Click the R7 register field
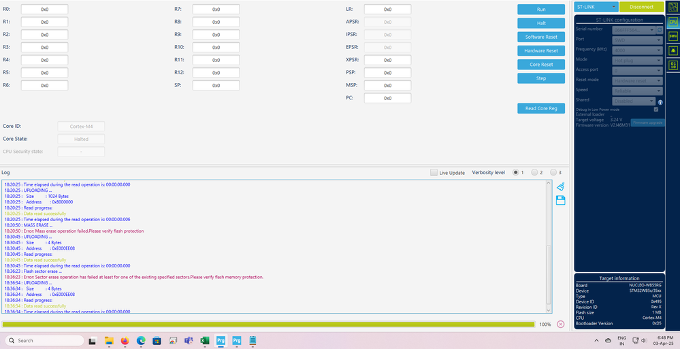The image size is (680, 349). click(216, 9)
